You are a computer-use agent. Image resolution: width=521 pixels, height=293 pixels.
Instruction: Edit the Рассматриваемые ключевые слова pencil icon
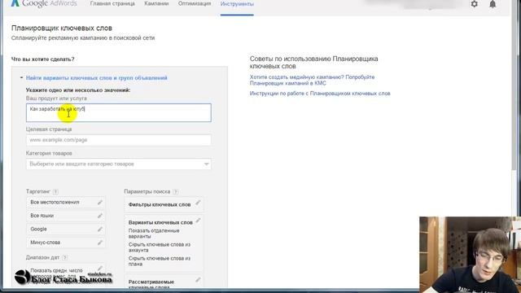tap(198, 280)
